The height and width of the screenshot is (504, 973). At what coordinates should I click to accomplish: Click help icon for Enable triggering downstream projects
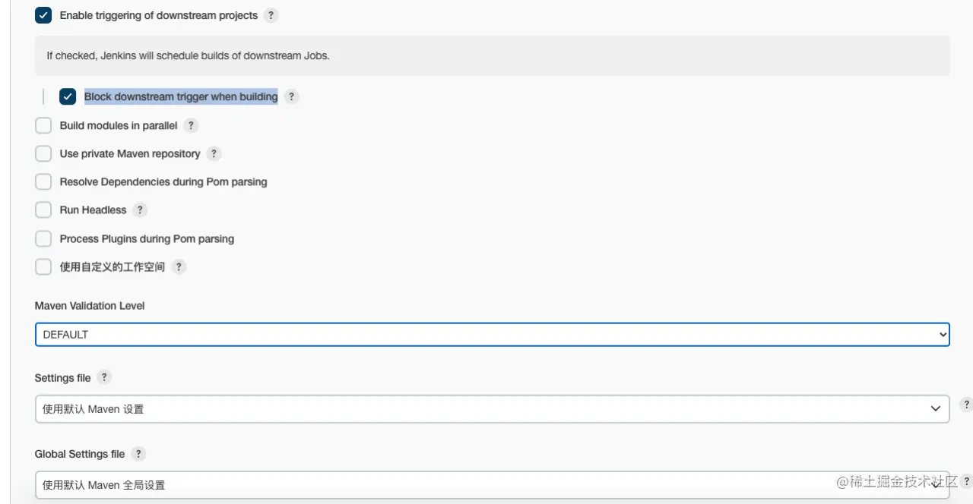[x=271, y=15]
